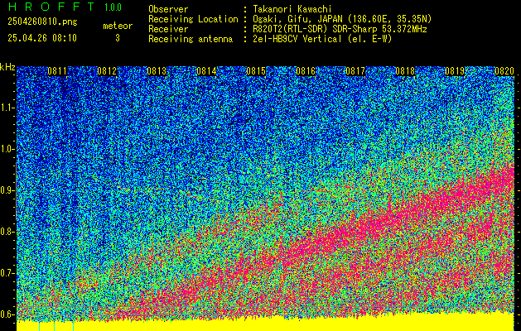Click time marker 0819
The image size is (521, 331).
(455, 71)
